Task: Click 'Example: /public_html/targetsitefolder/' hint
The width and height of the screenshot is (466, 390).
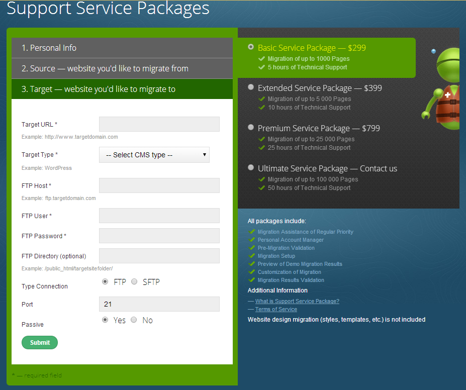Action: point(67,268)
